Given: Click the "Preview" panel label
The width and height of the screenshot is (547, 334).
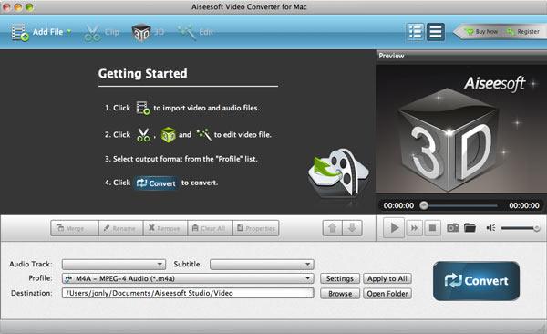Looking at the screenshot, I should click(391, 56).
